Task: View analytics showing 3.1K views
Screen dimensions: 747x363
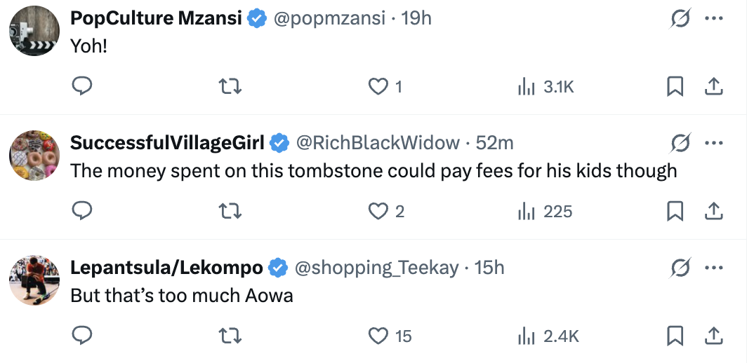Action: point(546,87)
